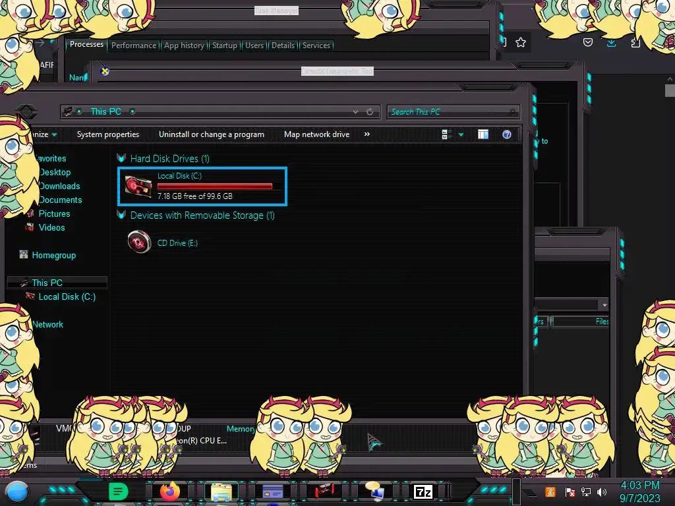Expand the address bar history dropdown
Screen dimensions: 675x506
tap(355, 112)
